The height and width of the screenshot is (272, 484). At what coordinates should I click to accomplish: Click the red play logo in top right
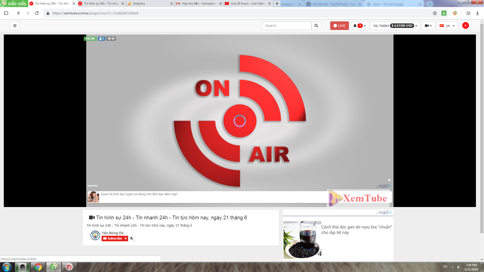pyautogui.click(x=465, y=25)
